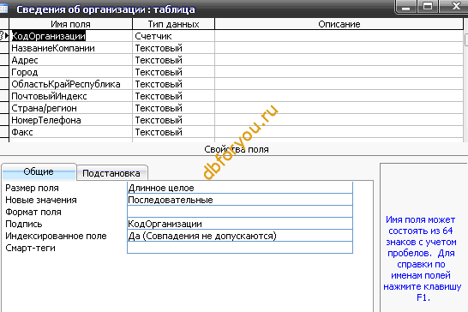Click the Индексированное поле property value
This screenshot has width=468, height=312.
tap(240, 236)
